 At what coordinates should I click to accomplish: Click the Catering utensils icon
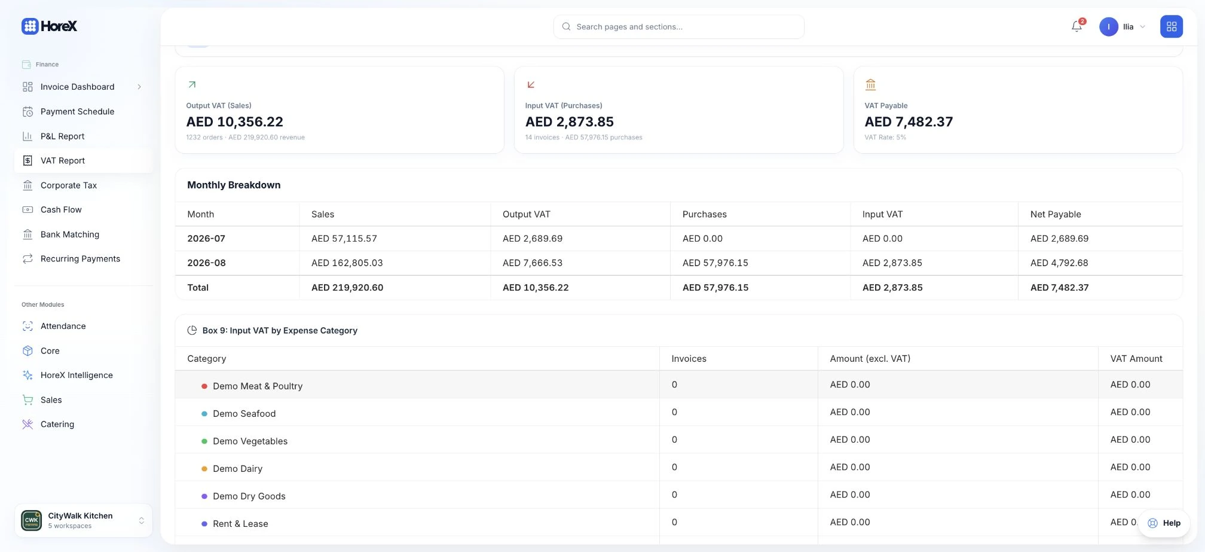click(27, 425)
